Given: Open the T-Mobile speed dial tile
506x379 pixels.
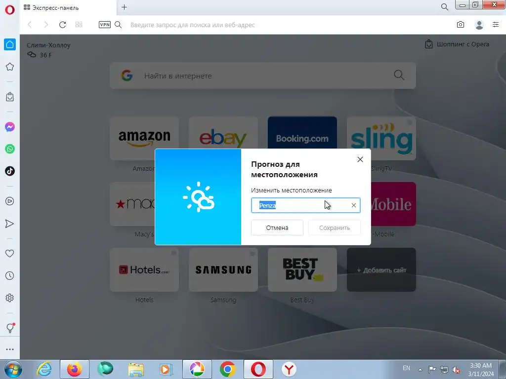Looking at the screenshot, I should click(393, 204).
